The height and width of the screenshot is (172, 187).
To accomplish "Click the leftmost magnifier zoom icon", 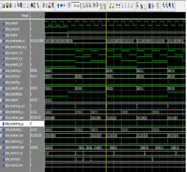I will coord(163,5).
